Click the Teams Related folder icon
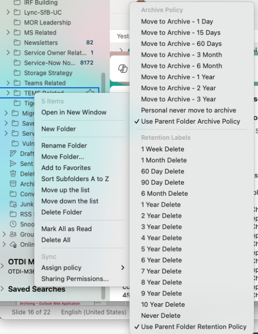Image resolution: width=258 pixels, height=334 pixels. (17, 83)
